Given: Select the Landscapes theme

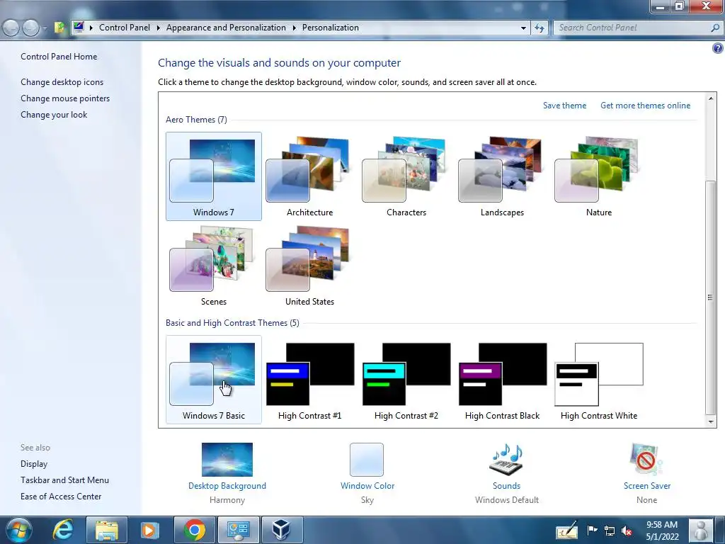Looking at the screenshot, I should [x=502, y=176].
